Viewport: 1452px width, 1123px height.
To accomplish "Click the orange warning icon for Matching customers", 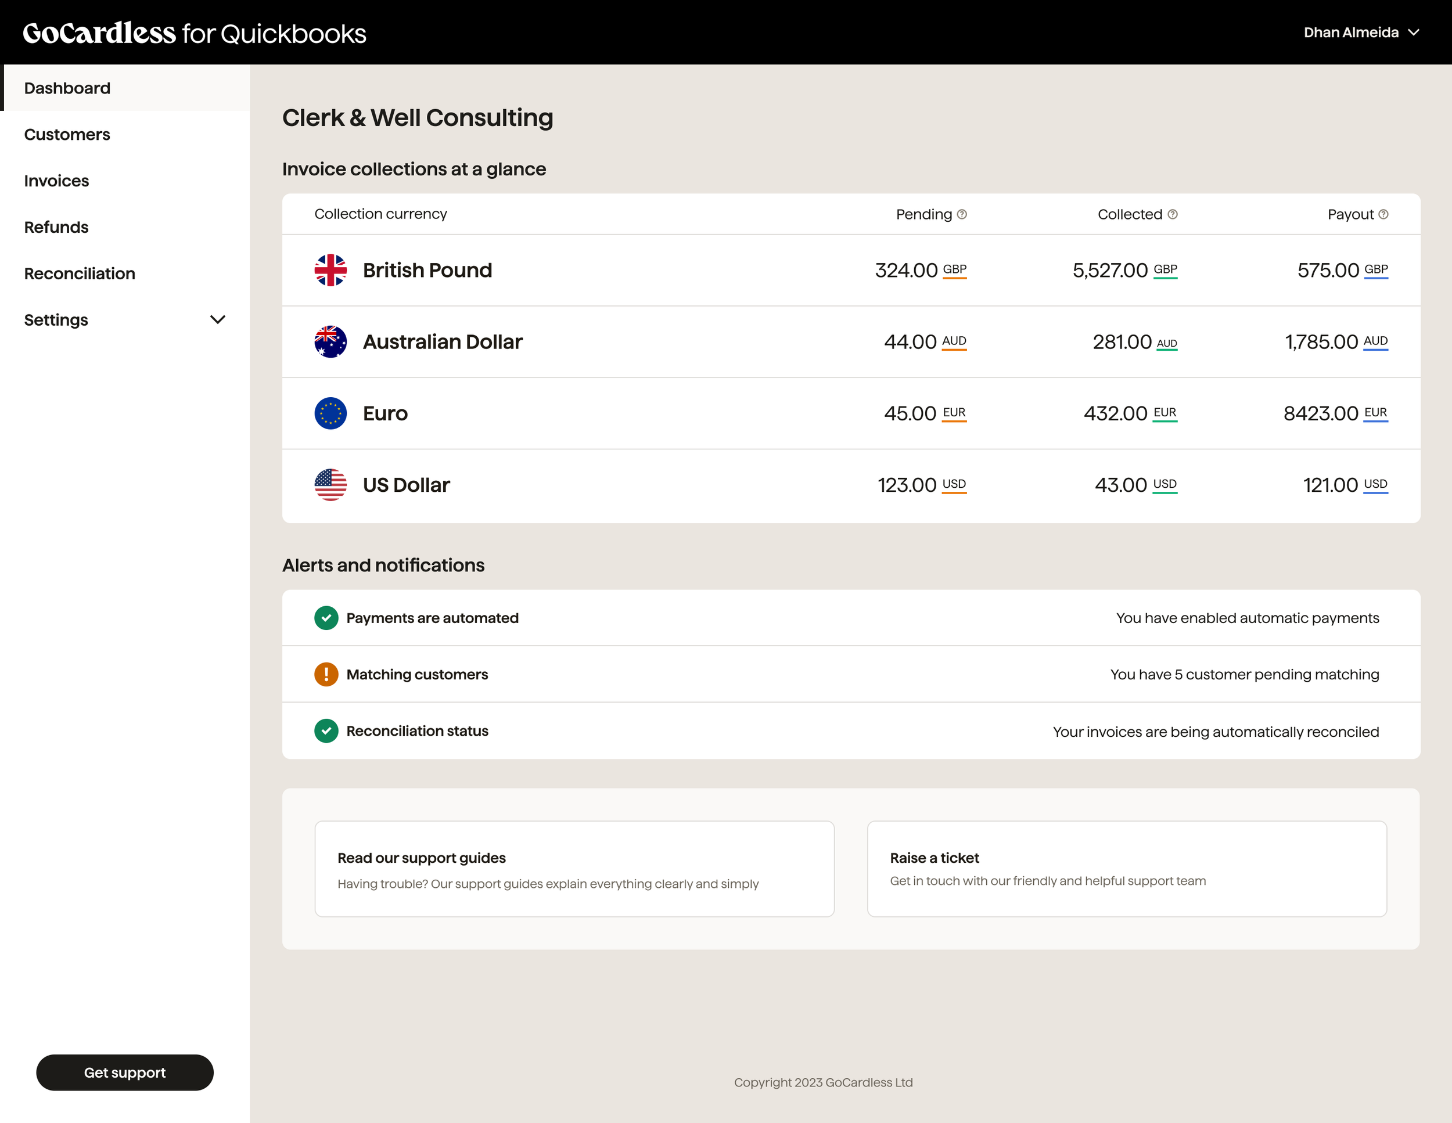I will pyautogui.click(x=326, y=675).
